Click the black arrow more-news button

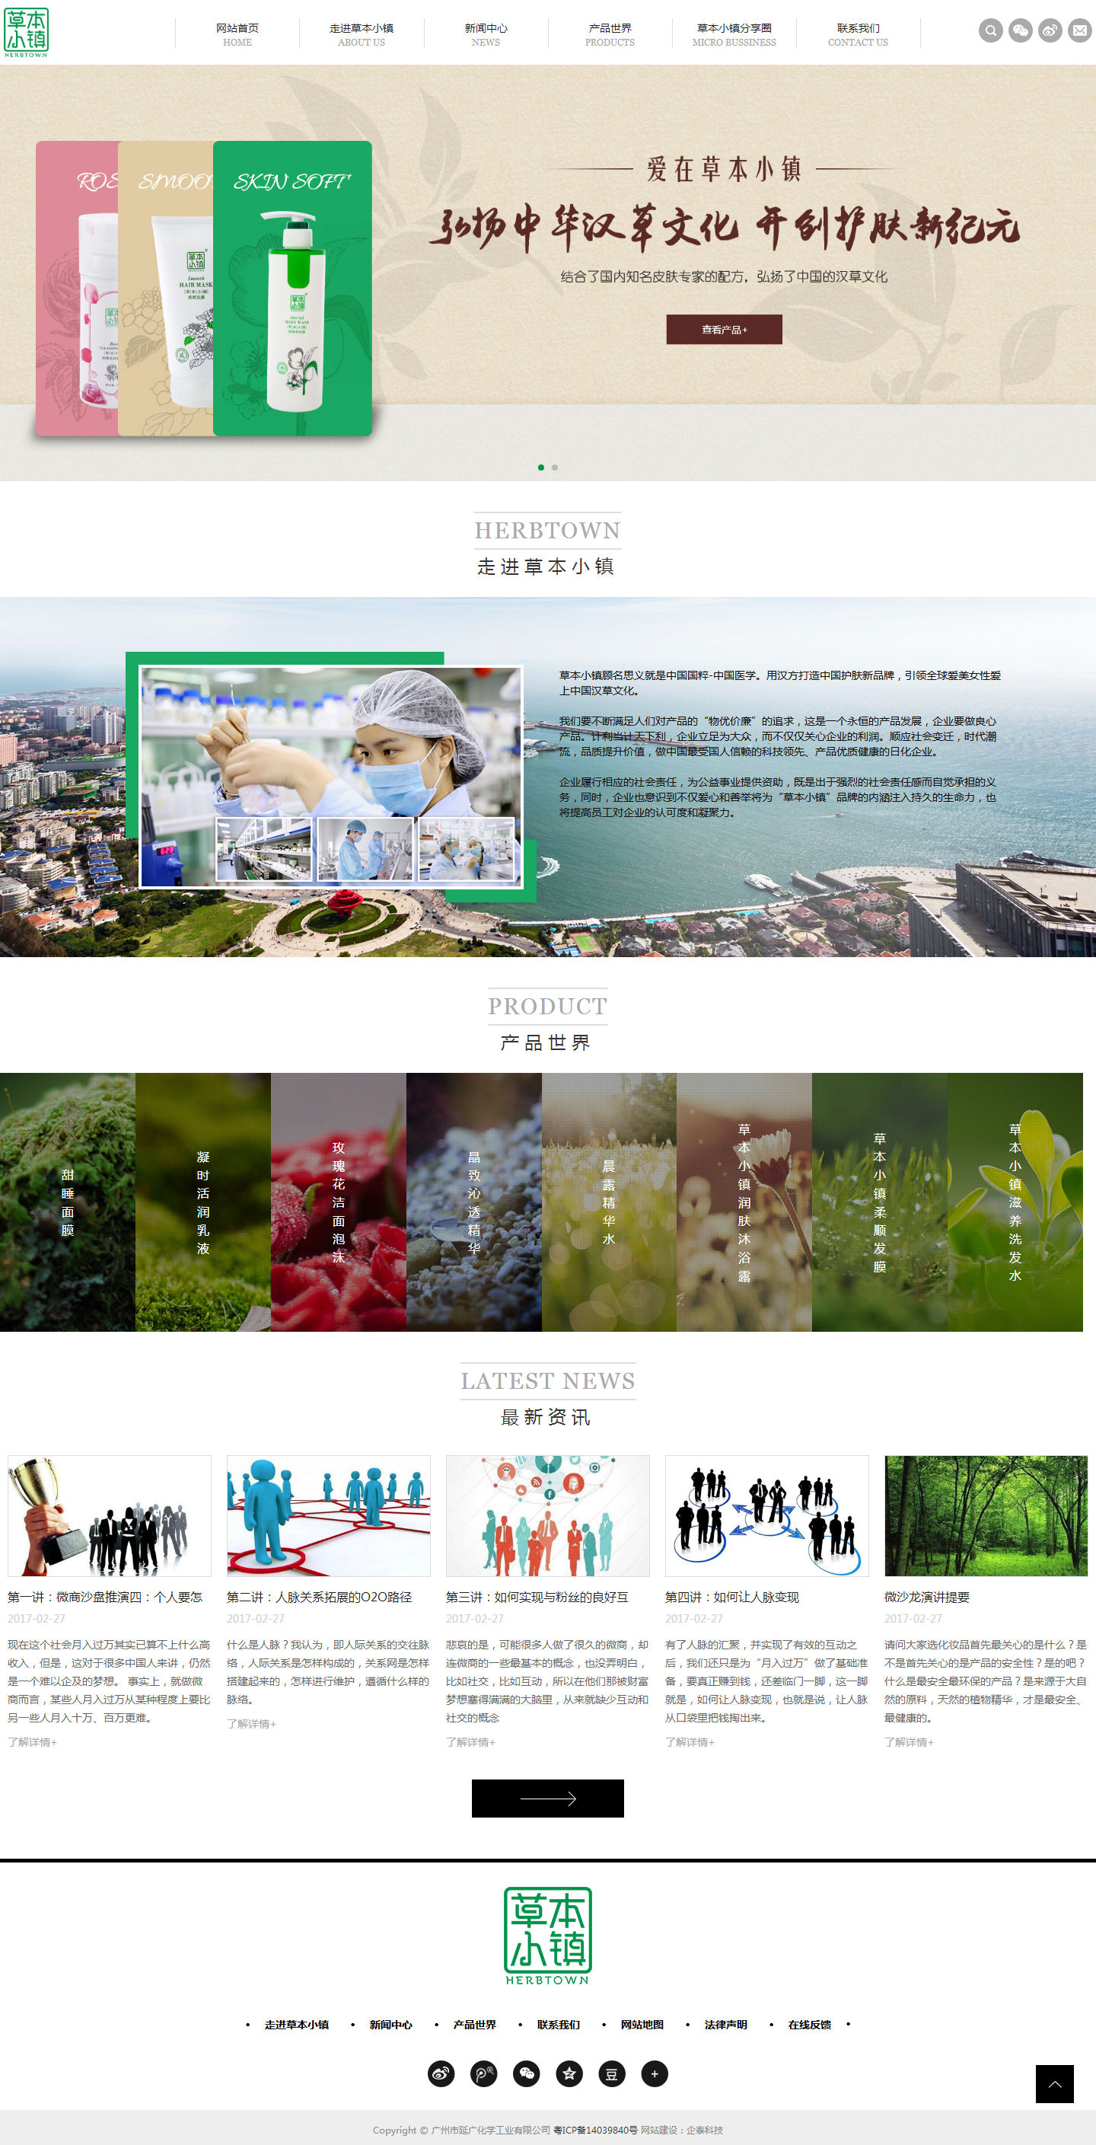547,1798
